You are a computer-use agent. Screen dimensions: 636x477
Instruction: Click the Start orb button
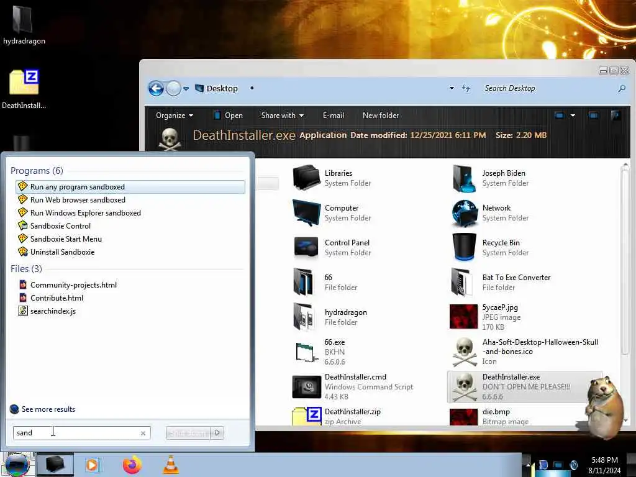pyautogui.click(x=17, y=465)
